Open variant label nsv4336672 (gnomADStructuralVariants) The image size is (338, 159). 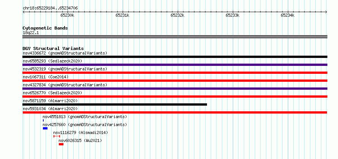(65, 53)
